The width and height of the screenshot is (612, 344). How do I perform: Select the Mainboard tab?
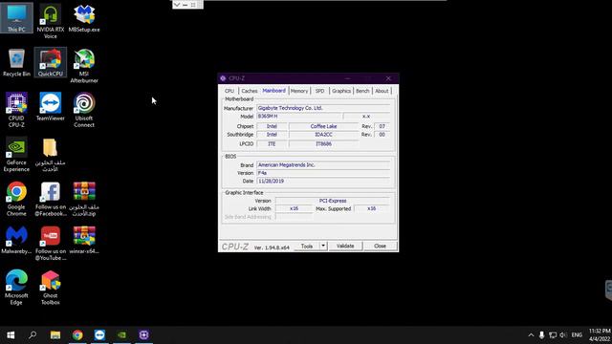[274, 91]
